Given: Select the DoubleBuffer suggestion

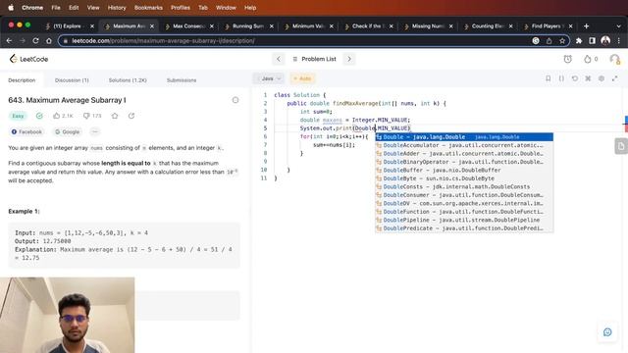Looking at the screenshot, I should click(x=464, y=170).
